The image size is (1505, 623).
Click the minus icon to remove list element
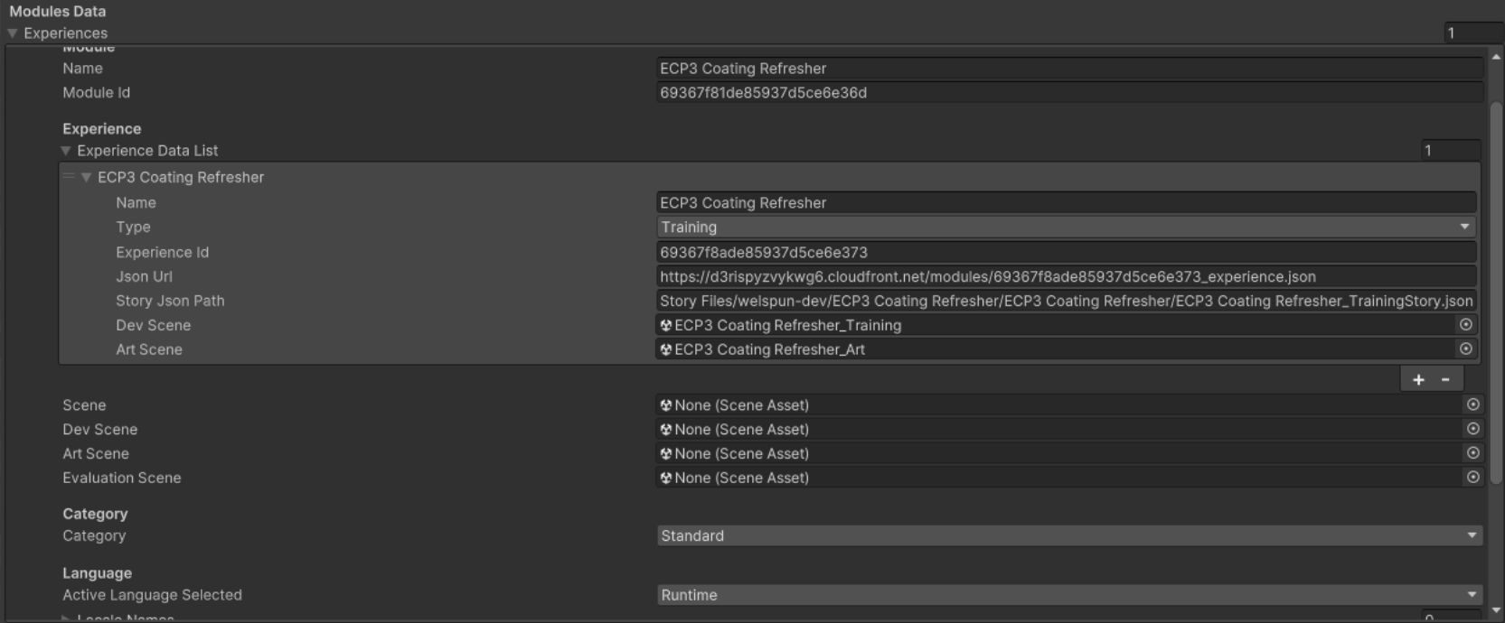[1445, 380]
